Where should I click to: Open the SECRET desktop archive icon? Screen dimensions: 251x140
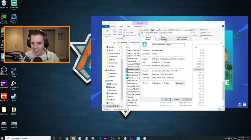[x=14, y=111]
